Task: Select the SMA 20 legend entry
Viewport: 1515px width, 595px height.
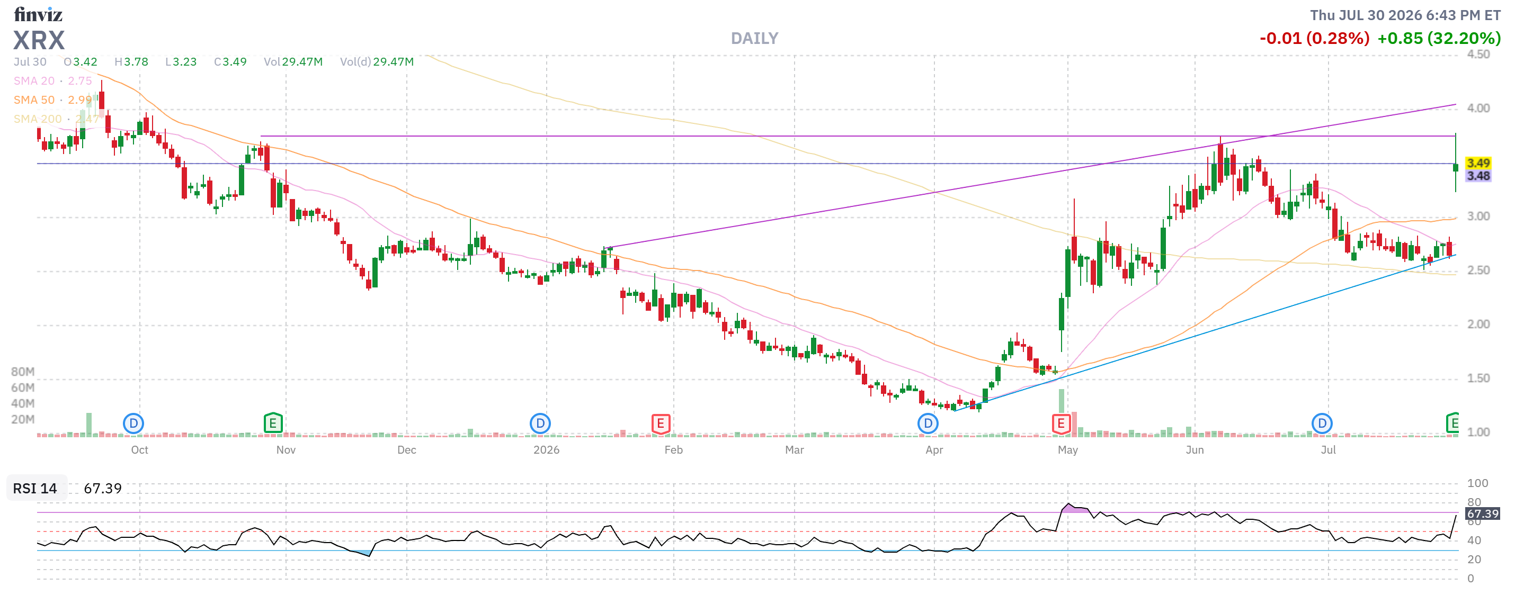Action: pos(53,80)
